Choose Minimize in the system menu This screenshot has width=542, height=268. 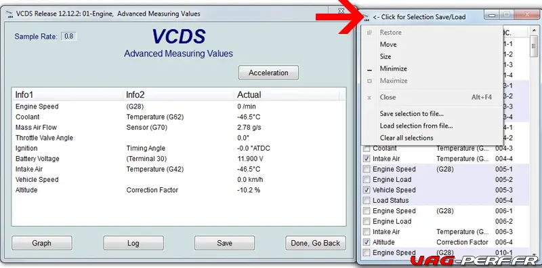pos(432,69)
